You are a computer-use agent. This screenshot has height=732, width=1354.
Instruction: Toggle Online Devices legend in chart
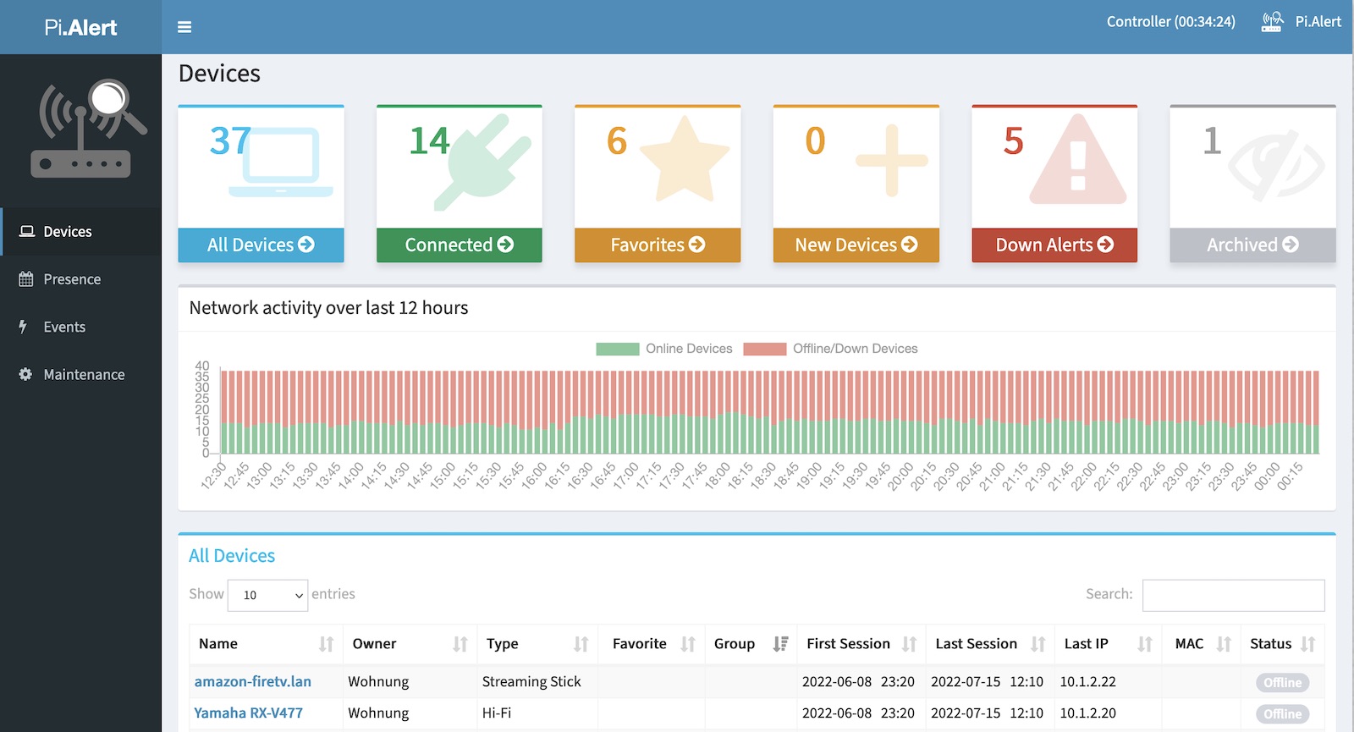(x=664, y=349)
